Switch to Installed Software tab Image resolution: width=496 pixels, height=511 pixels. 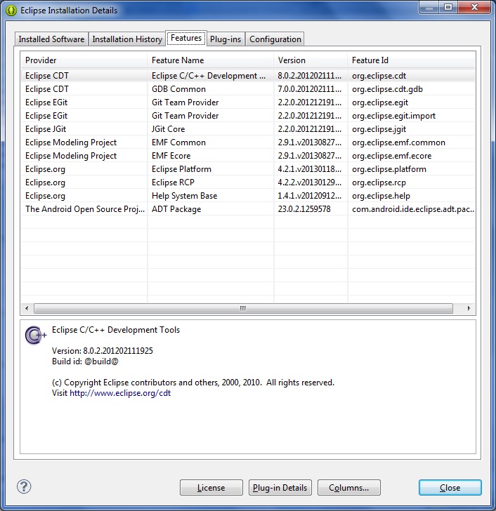pyautogui.click(x=51, y=39)
